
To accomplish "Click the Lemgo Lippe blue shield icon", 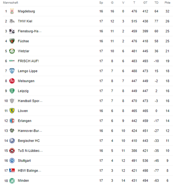I will pos(12,71).
